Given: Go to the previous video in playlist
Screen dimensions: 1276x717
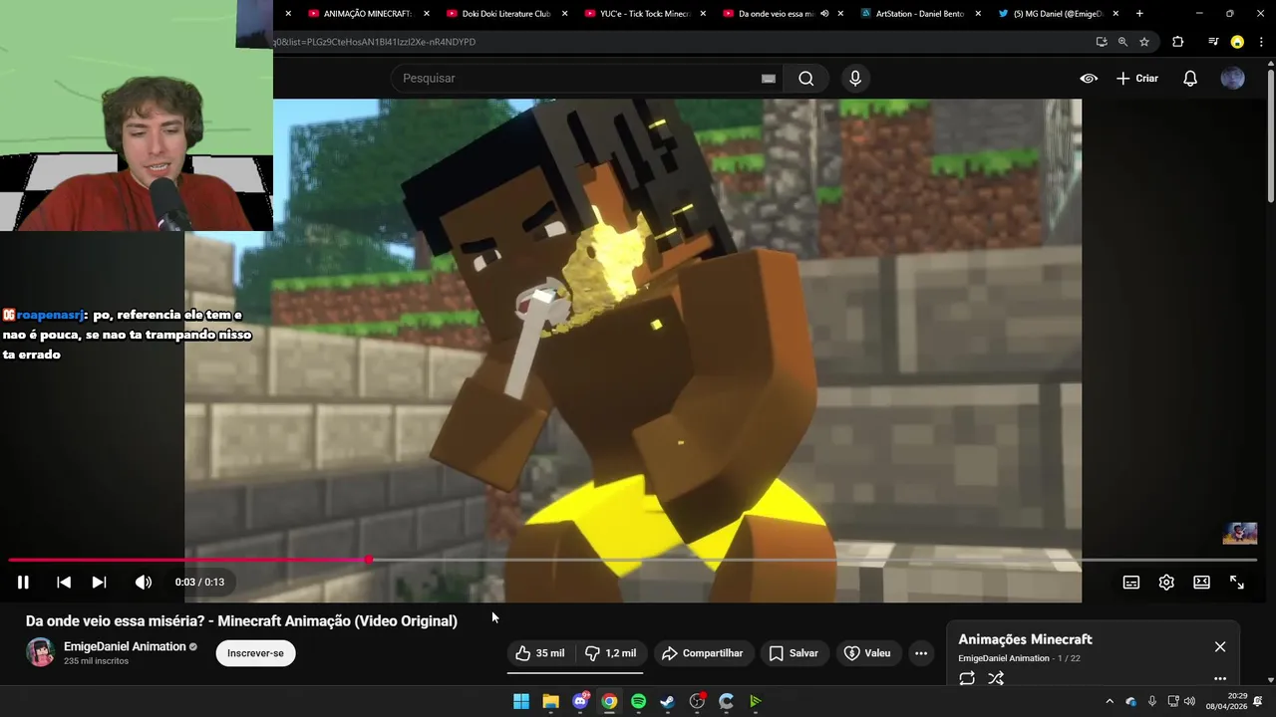Looking at the screenshot, I should coord(64,583).
